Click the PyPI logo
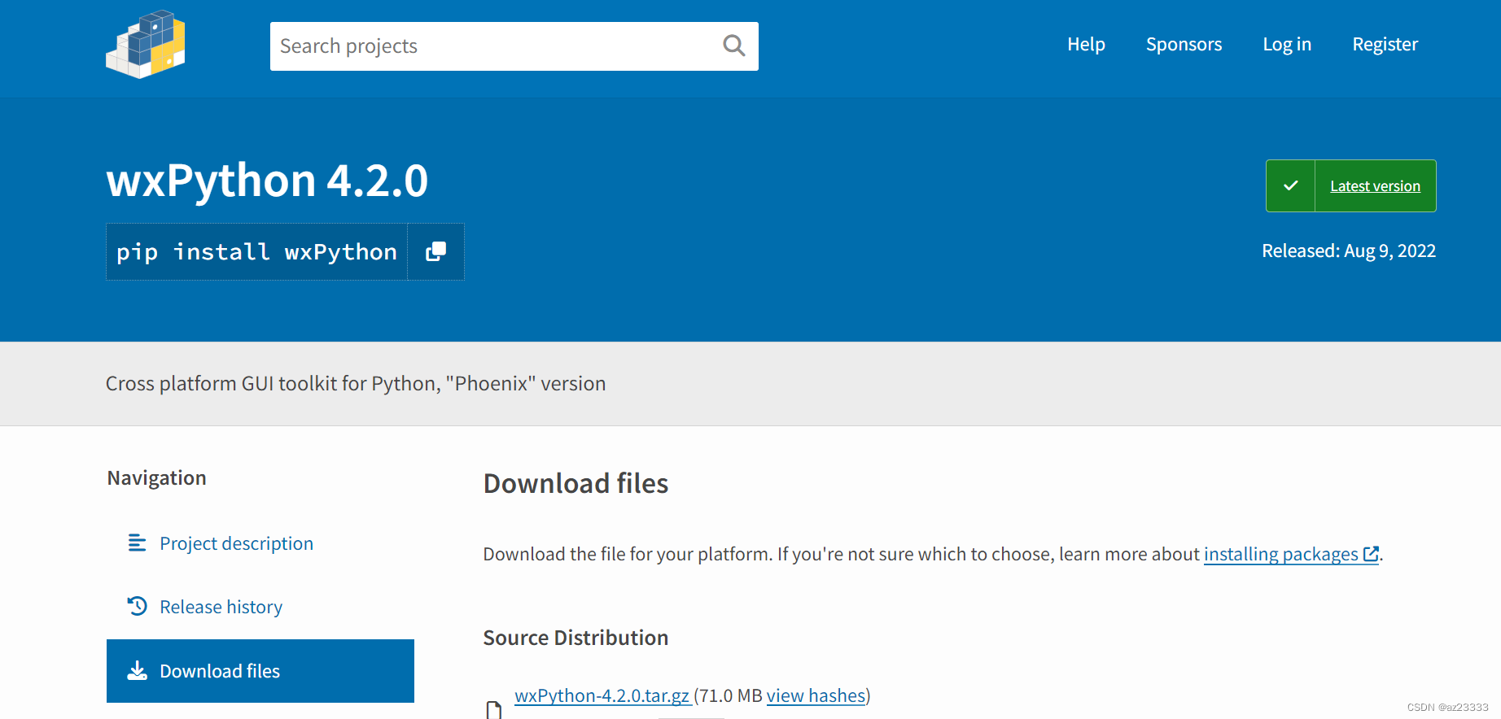 tap(146, 44)
